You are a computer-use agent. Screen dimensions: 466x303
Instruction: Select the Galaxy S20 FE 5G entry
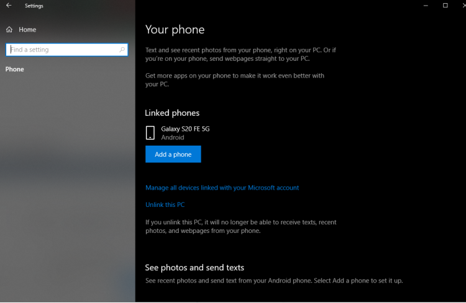185,129
